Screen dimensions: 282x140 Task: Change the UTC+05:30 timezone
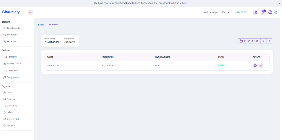[x=241, y=12]
